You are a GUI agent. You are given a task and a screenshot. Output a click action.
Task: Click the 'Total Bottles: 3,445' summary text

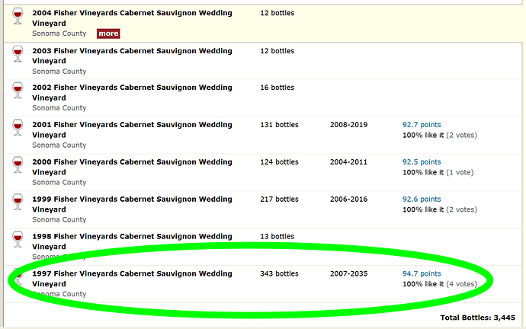(x=478, y=318)
